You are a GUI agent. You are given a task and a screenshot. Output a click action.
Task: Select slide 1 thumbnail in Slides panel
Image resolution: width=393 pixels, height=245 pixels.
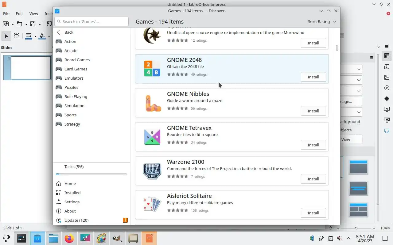pyautogui.click(x=31, y=67)
